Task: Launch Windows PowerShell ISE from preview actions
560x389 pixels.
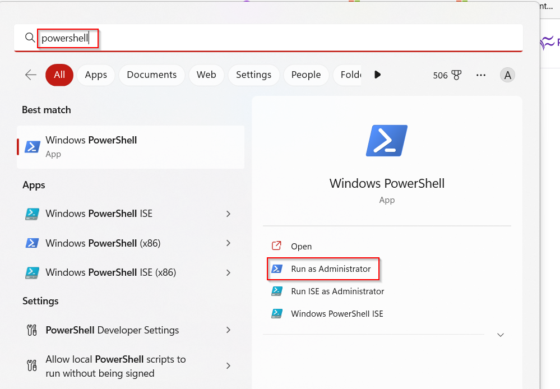Action: pyautogui.click(x=337, y=314)
